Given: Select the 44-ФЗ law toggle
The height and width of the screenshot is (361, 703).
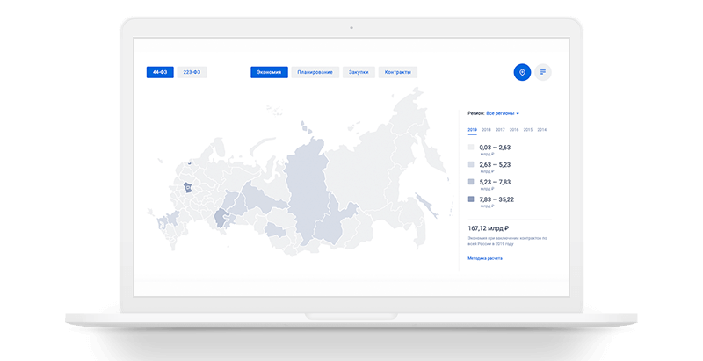Looking at the screenshot, I should tap(160, 72).
